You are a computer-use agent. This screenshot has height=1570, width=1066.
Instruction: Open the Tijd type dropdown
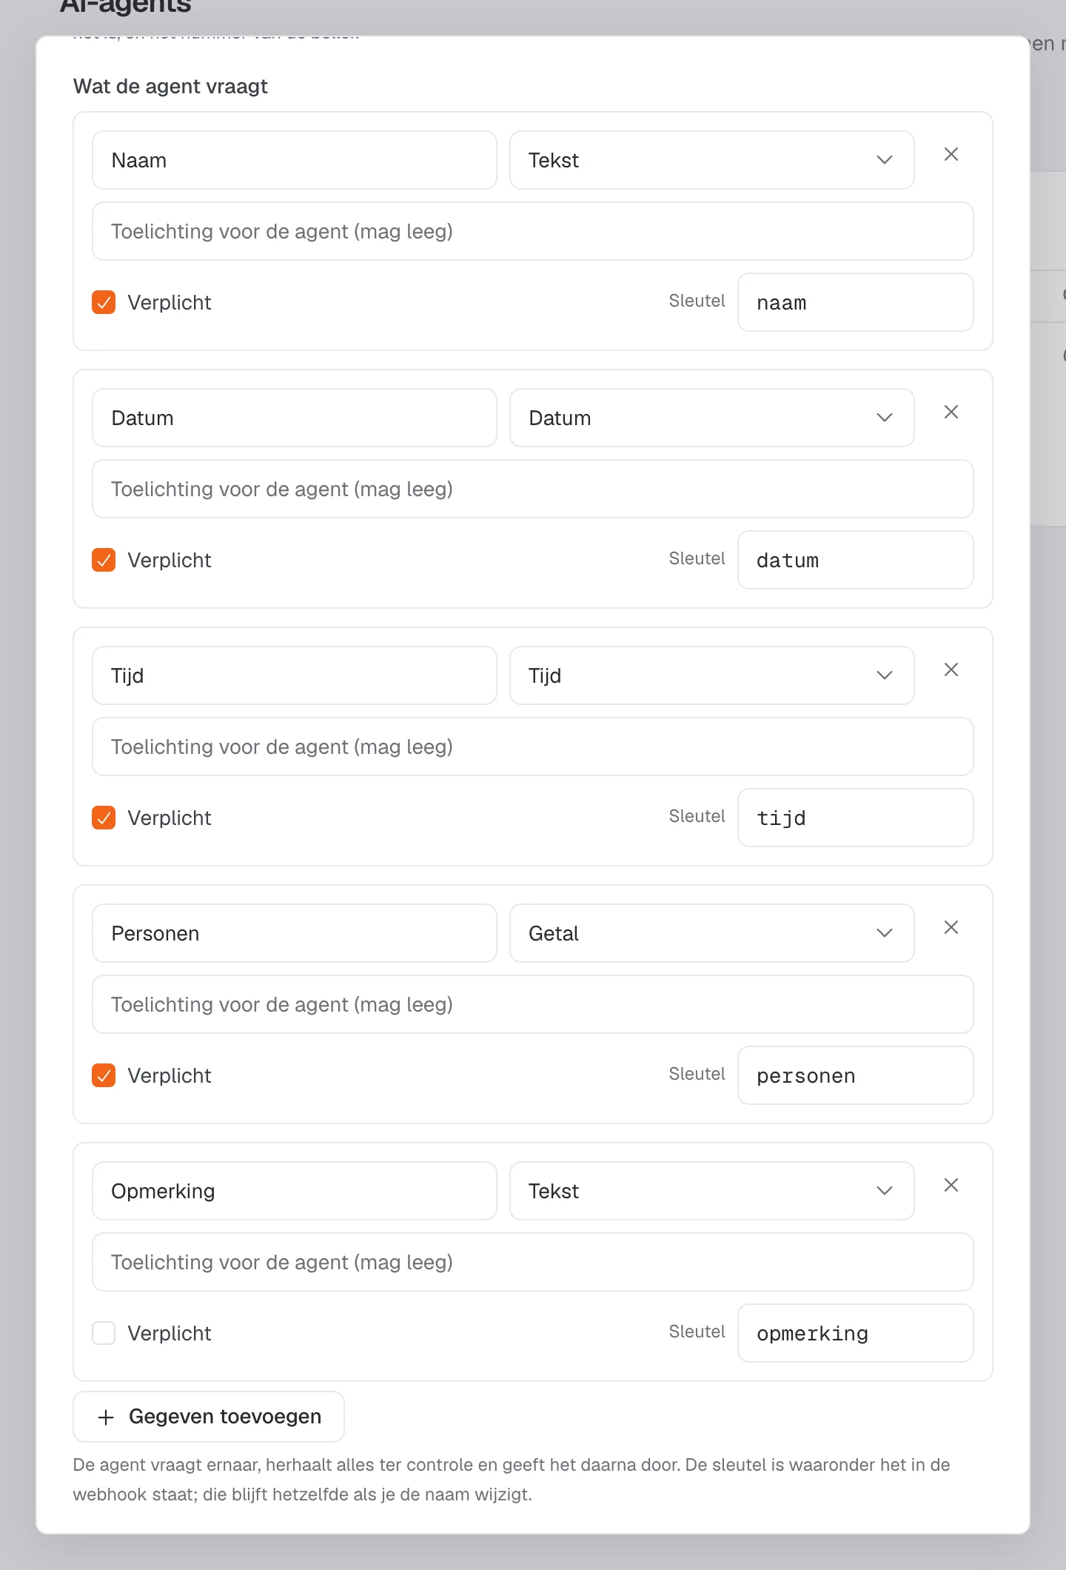pos(711,675)
